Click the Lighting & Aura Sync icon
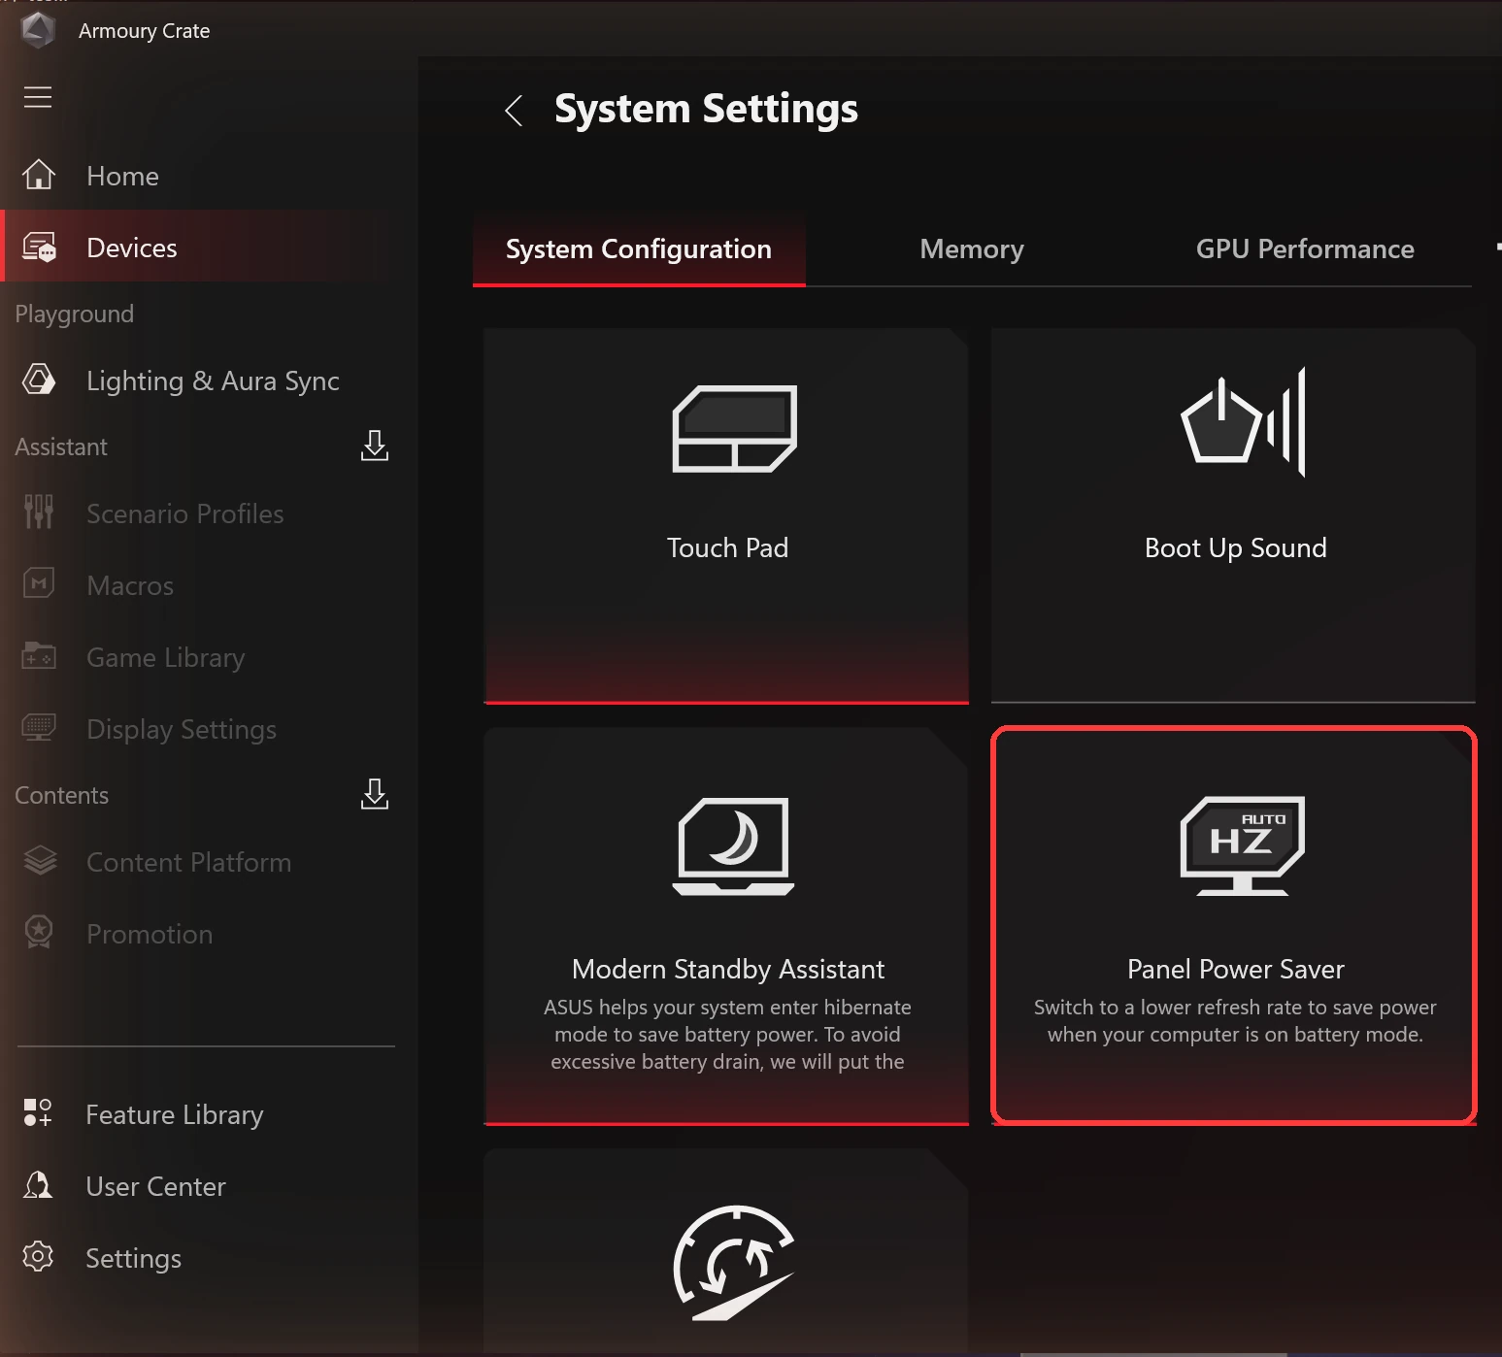Image resolution: width=1502 pixels, height=1357 pixels. (x=39, y=380)
